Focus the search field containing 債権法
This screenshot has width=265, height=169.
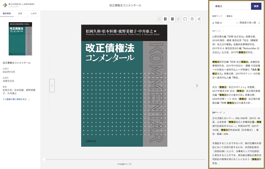pos(231,6)
